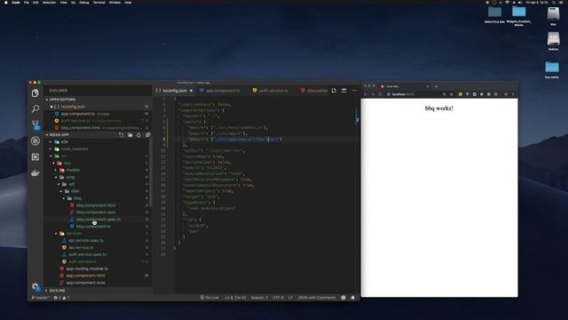Open bbq.component.spec.ts in file tree
This screenshot has width=568, height=320.
click(x=99, y=220)
